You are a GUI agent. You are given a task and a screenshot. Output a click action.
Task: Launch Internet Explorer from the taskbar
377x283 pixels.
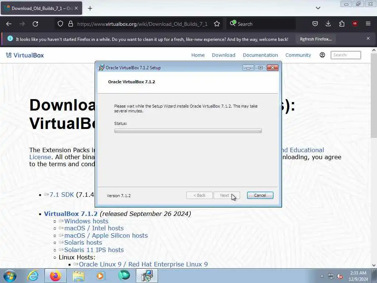click(x=33, y=276)
